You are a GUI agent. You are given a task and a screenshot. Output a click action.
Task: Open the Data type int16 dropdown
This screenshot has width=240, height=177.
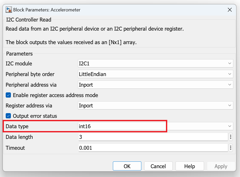pyautogui.click(x=155, y=126)
